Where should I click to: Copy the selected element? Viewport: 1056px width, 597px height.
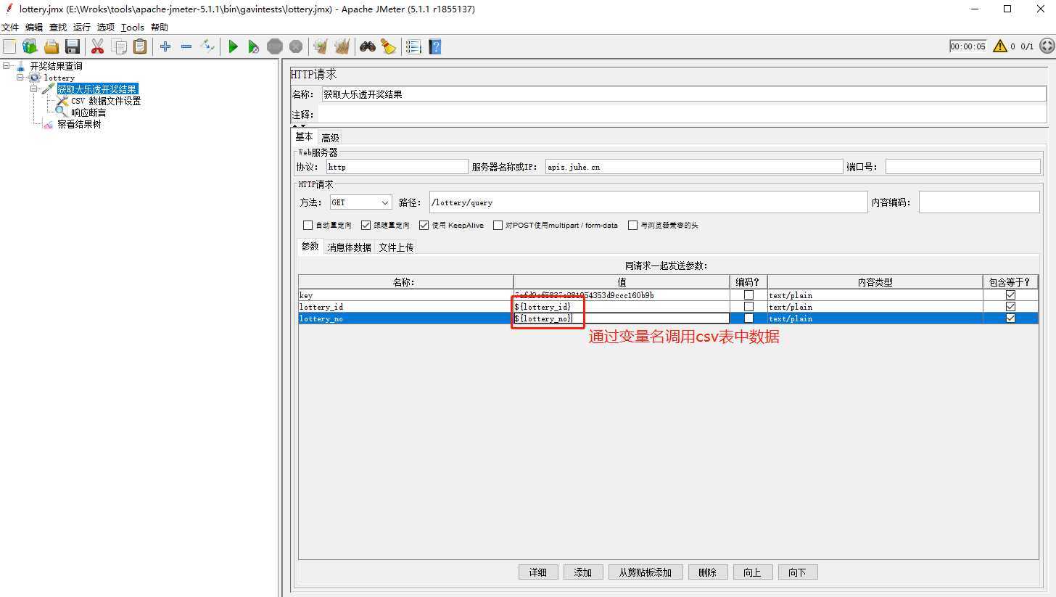pyautogui.click(x=119, y=46)
